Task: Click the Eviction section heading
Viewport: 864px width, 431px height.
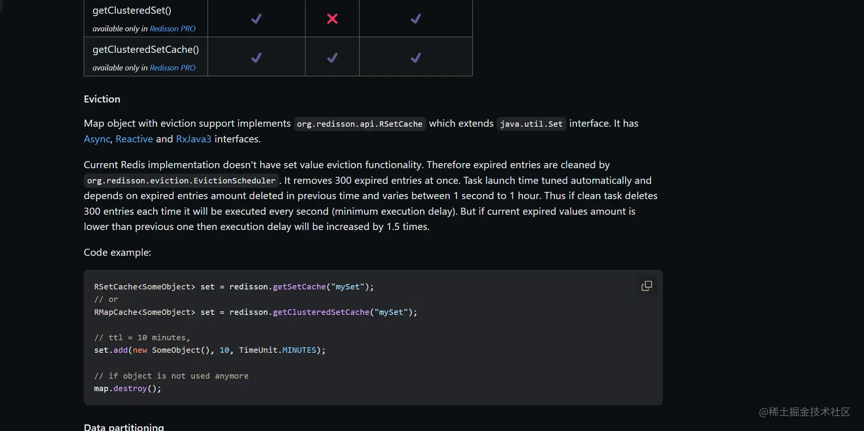Action: (102, 99)
